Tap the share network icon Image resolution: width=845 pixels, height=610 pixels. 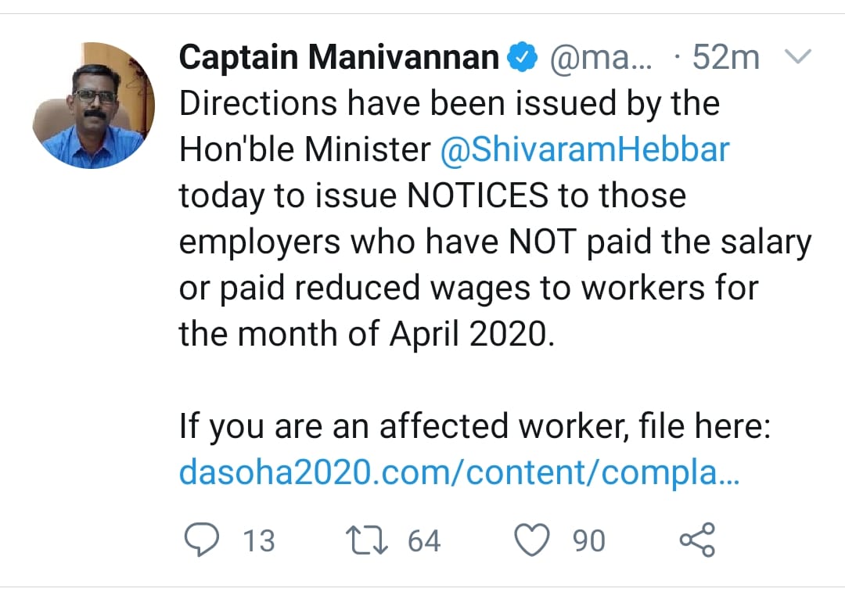point(698,538)
